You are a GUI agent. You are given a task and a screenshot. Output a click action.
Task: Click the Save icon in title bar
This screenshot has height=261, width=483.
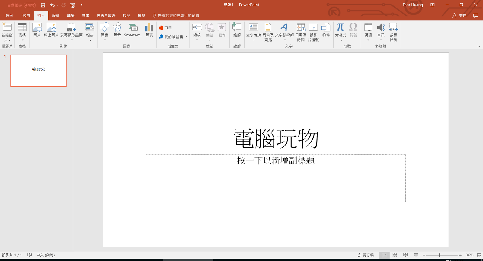(x=43, y=5)
